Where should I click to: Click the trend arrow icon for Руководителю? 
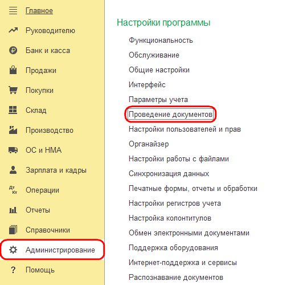(13, 30)
